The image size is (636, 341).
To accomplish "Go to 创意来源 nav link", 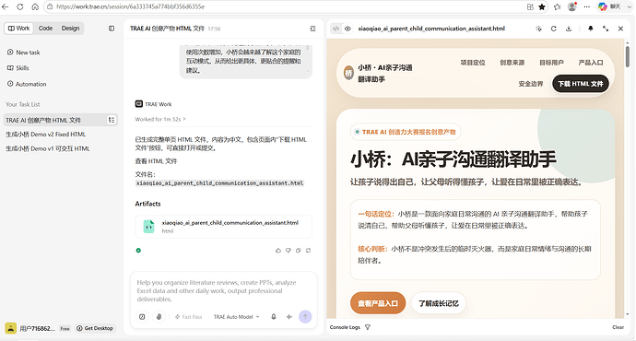I will tap(512, 63).
